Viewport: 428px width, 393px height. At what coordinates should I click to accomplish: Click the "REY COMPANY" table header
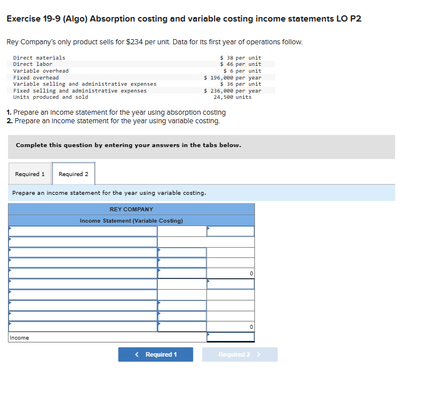[x=131, y=209]
